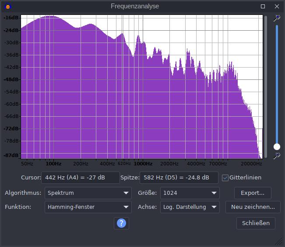Click the vertical zoom slider handle
The height and width of the screenshot is (247, 285).
[x=277, y=147]
